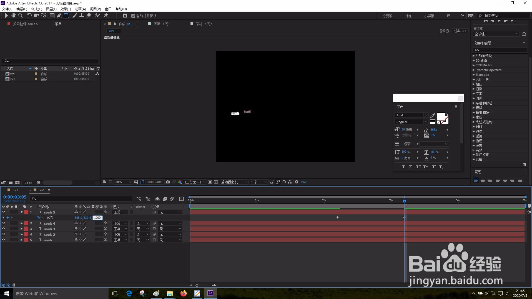Select the 标准 workspace button
Image resolution: width=532 pixels, height=299 pixels.
[408, 16]
